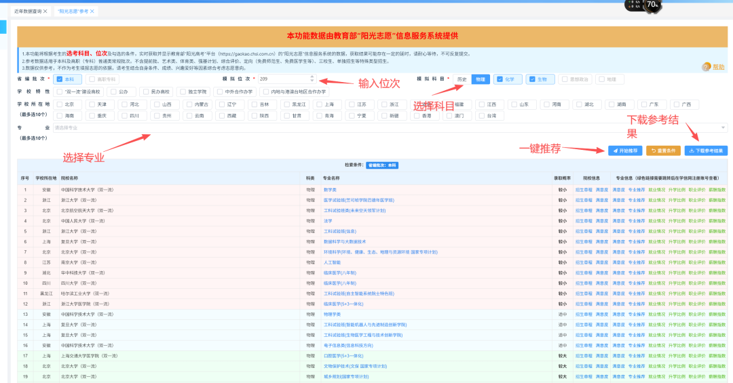
Task: Check the 北京 location checkbox
Action: tap(60, 104)
